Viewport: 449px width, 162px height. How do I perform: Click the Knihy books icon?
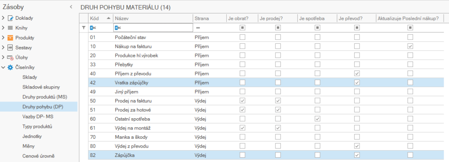[11, 28]
